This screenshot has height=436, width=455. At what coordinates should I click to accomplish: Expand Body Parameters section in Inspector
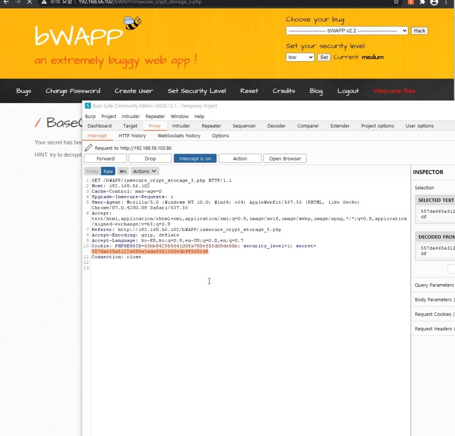433,300
